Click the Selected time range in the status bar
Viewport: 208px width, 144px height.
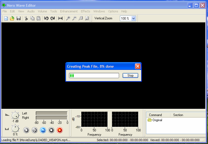(122, 140)
